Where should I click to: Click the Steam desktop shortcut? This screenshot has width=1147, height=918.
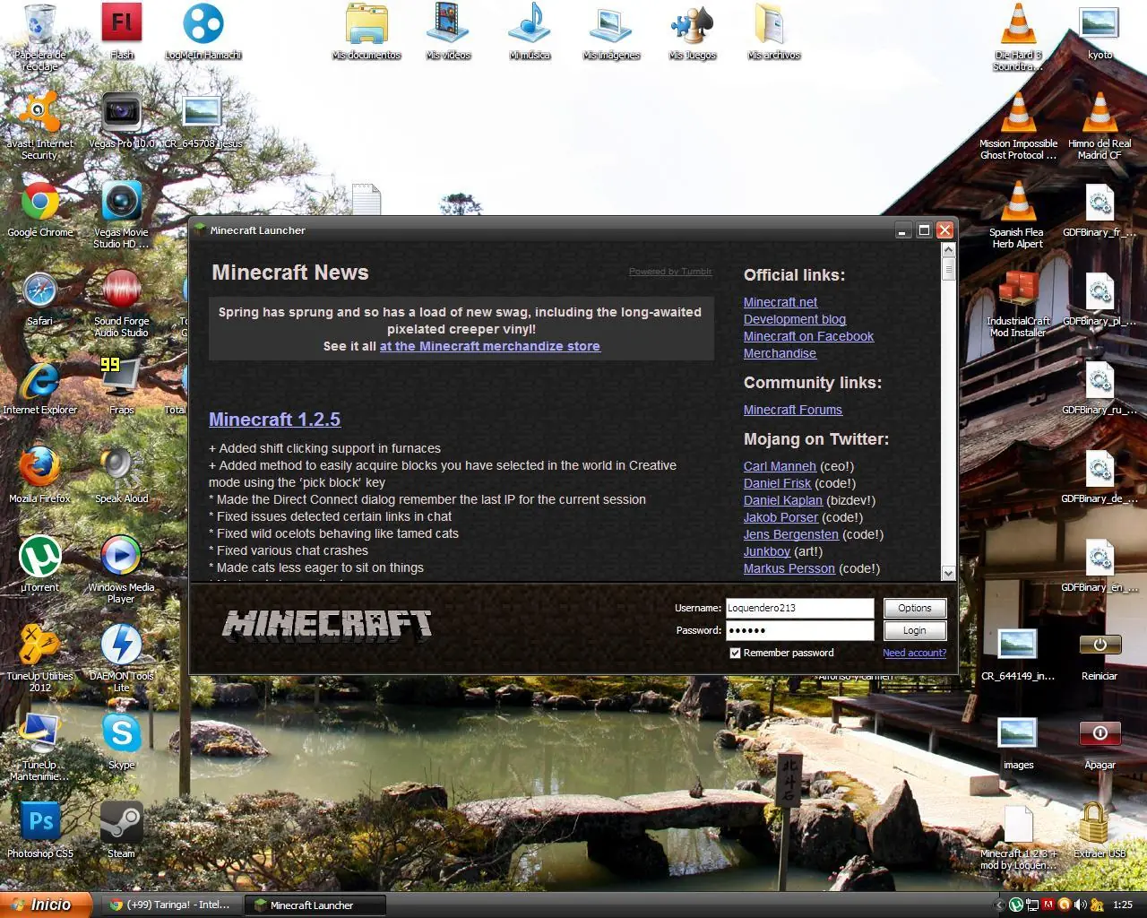pyautogui.click(x=122, y=830)
